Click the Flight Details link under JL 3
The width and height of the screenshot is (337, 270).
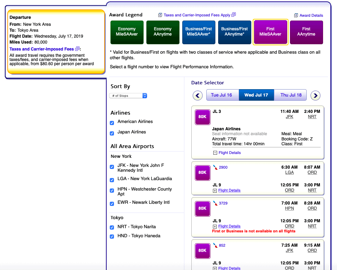230,153
